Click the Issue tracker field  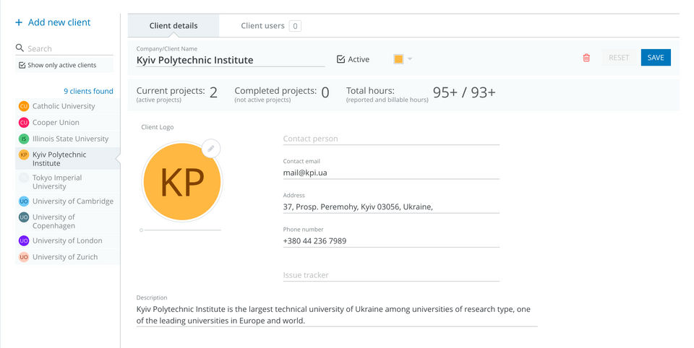[391, 275]
